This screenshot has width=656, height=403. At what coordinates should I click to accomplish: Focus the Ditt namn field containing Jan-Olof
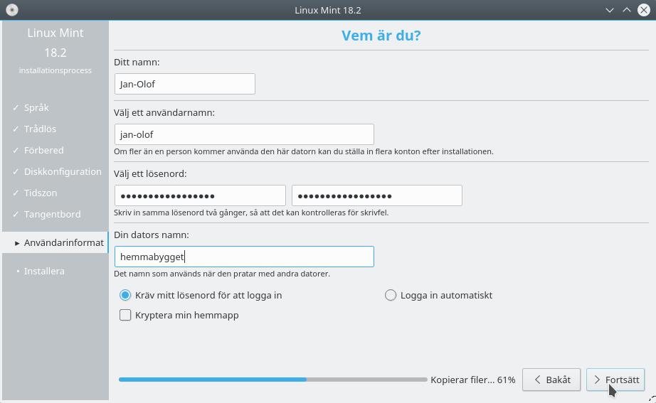tap(184, 84)
